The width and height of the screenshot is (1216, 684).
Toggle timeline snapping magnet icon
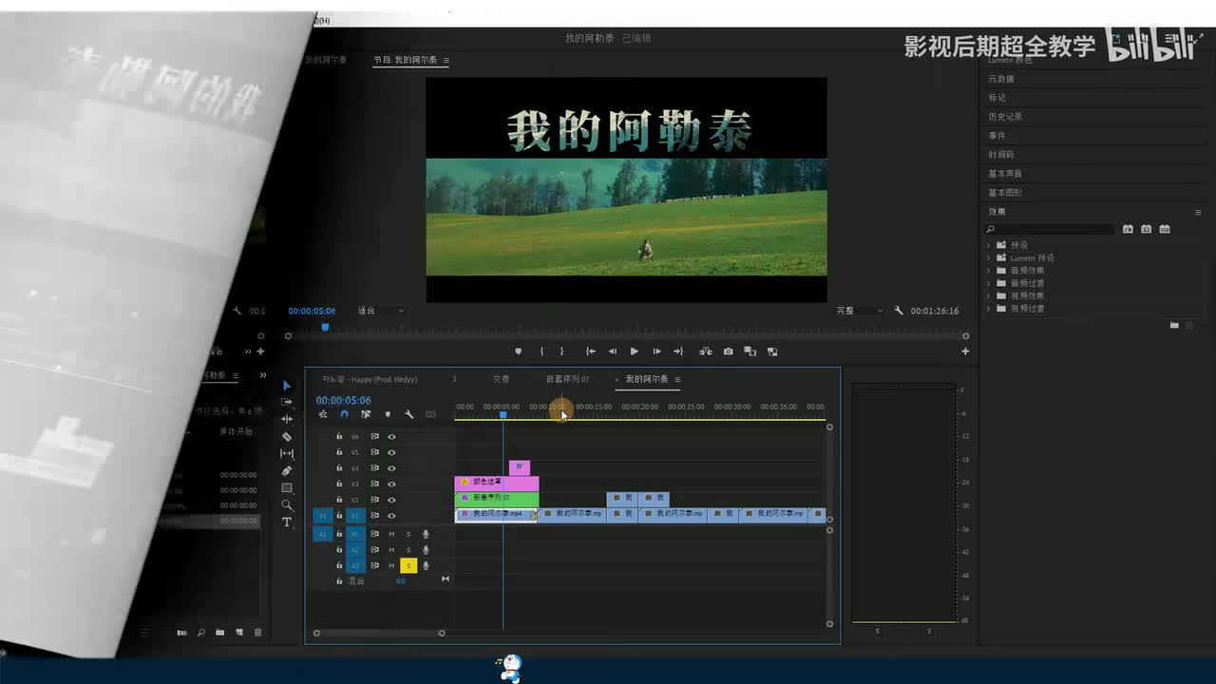click(x=344, y=414)
